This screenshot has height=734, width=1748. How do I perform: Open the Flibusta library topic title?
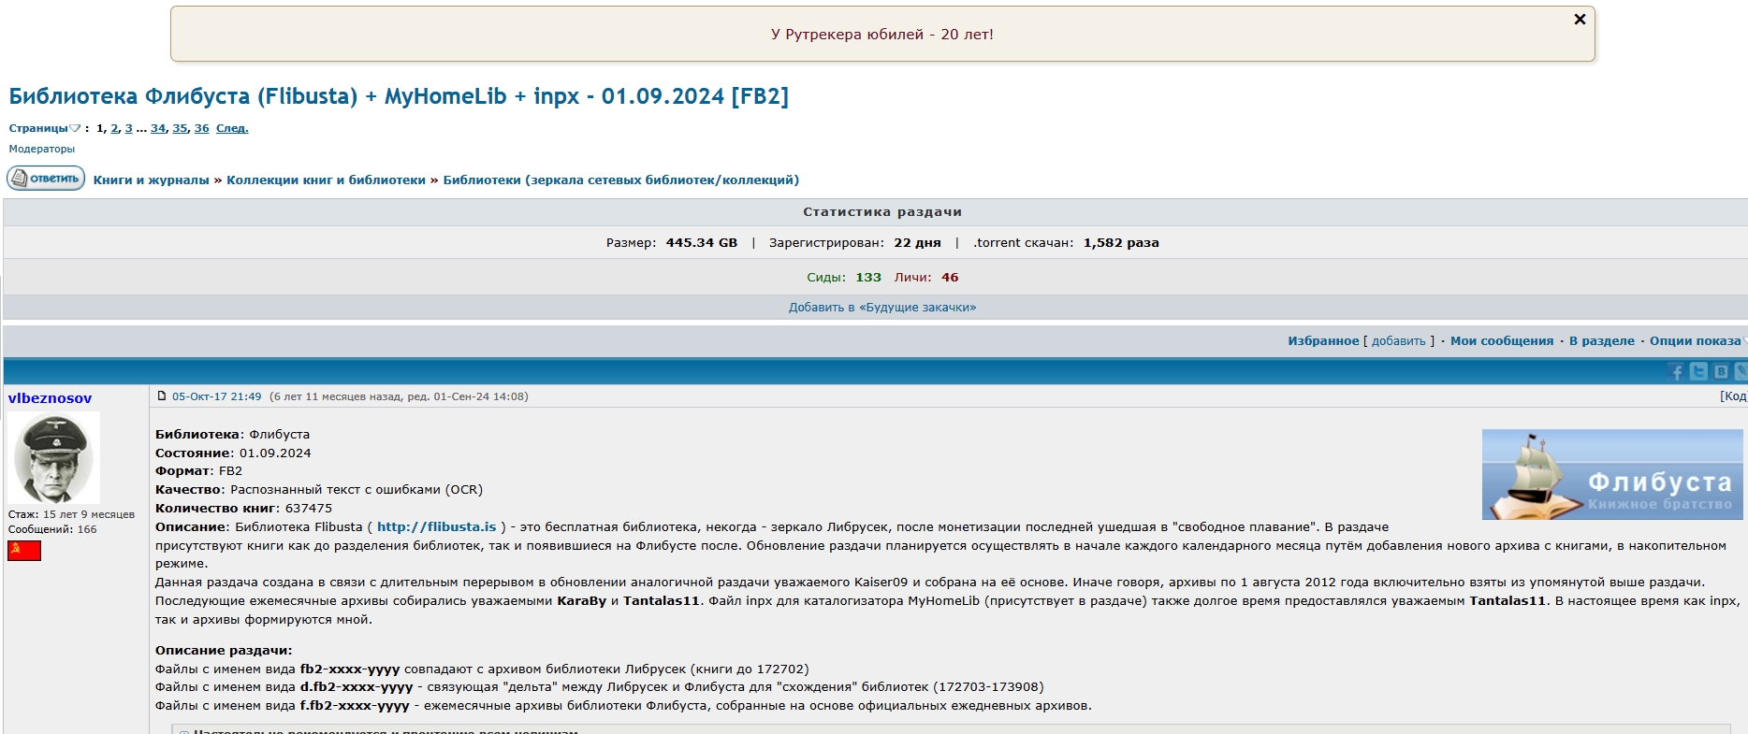click(x=399, y=96)
